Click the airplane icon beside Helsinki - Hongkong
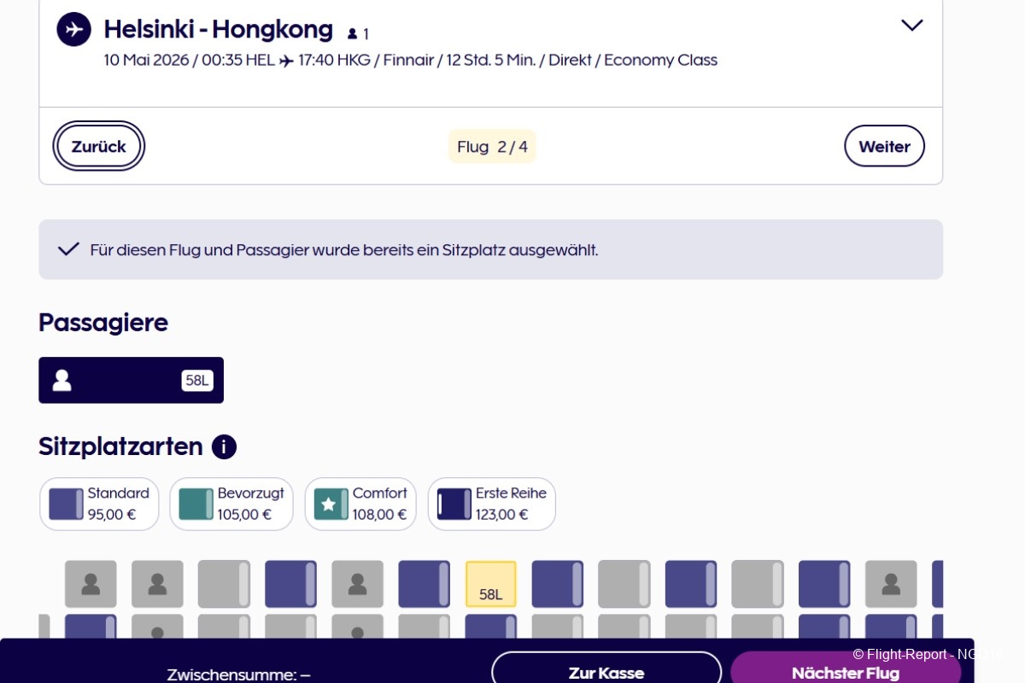The height and width of the screenshot is (683, 1025). tap(74, 30)
